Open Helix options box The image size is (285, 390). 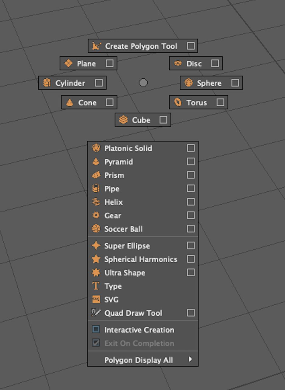point(191,202)
